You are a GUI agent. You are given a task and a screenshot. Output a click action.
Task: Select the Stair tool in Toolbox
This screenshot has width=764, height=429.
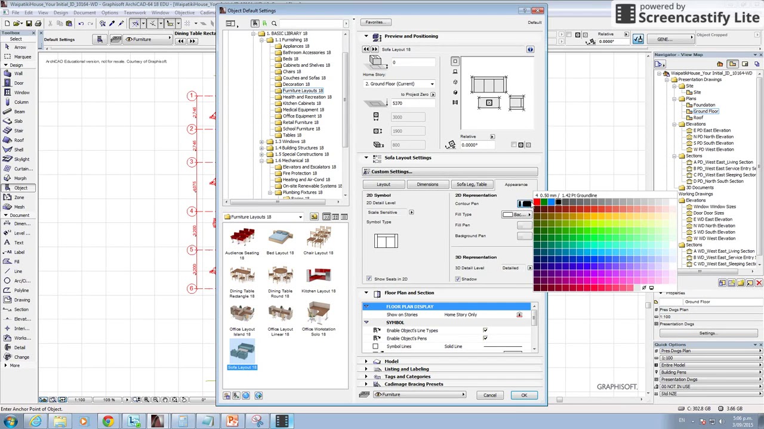coord(18,130)
